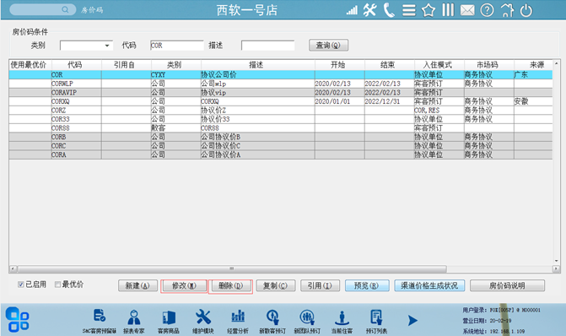
Task: Click the 市场码 column header
Action: [488, 65]
